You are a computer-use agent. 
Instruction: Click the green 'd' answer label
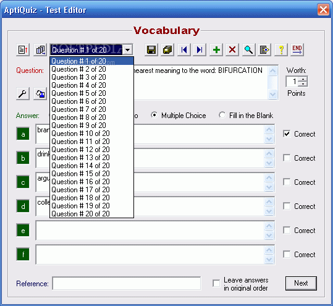coord(23,206)
